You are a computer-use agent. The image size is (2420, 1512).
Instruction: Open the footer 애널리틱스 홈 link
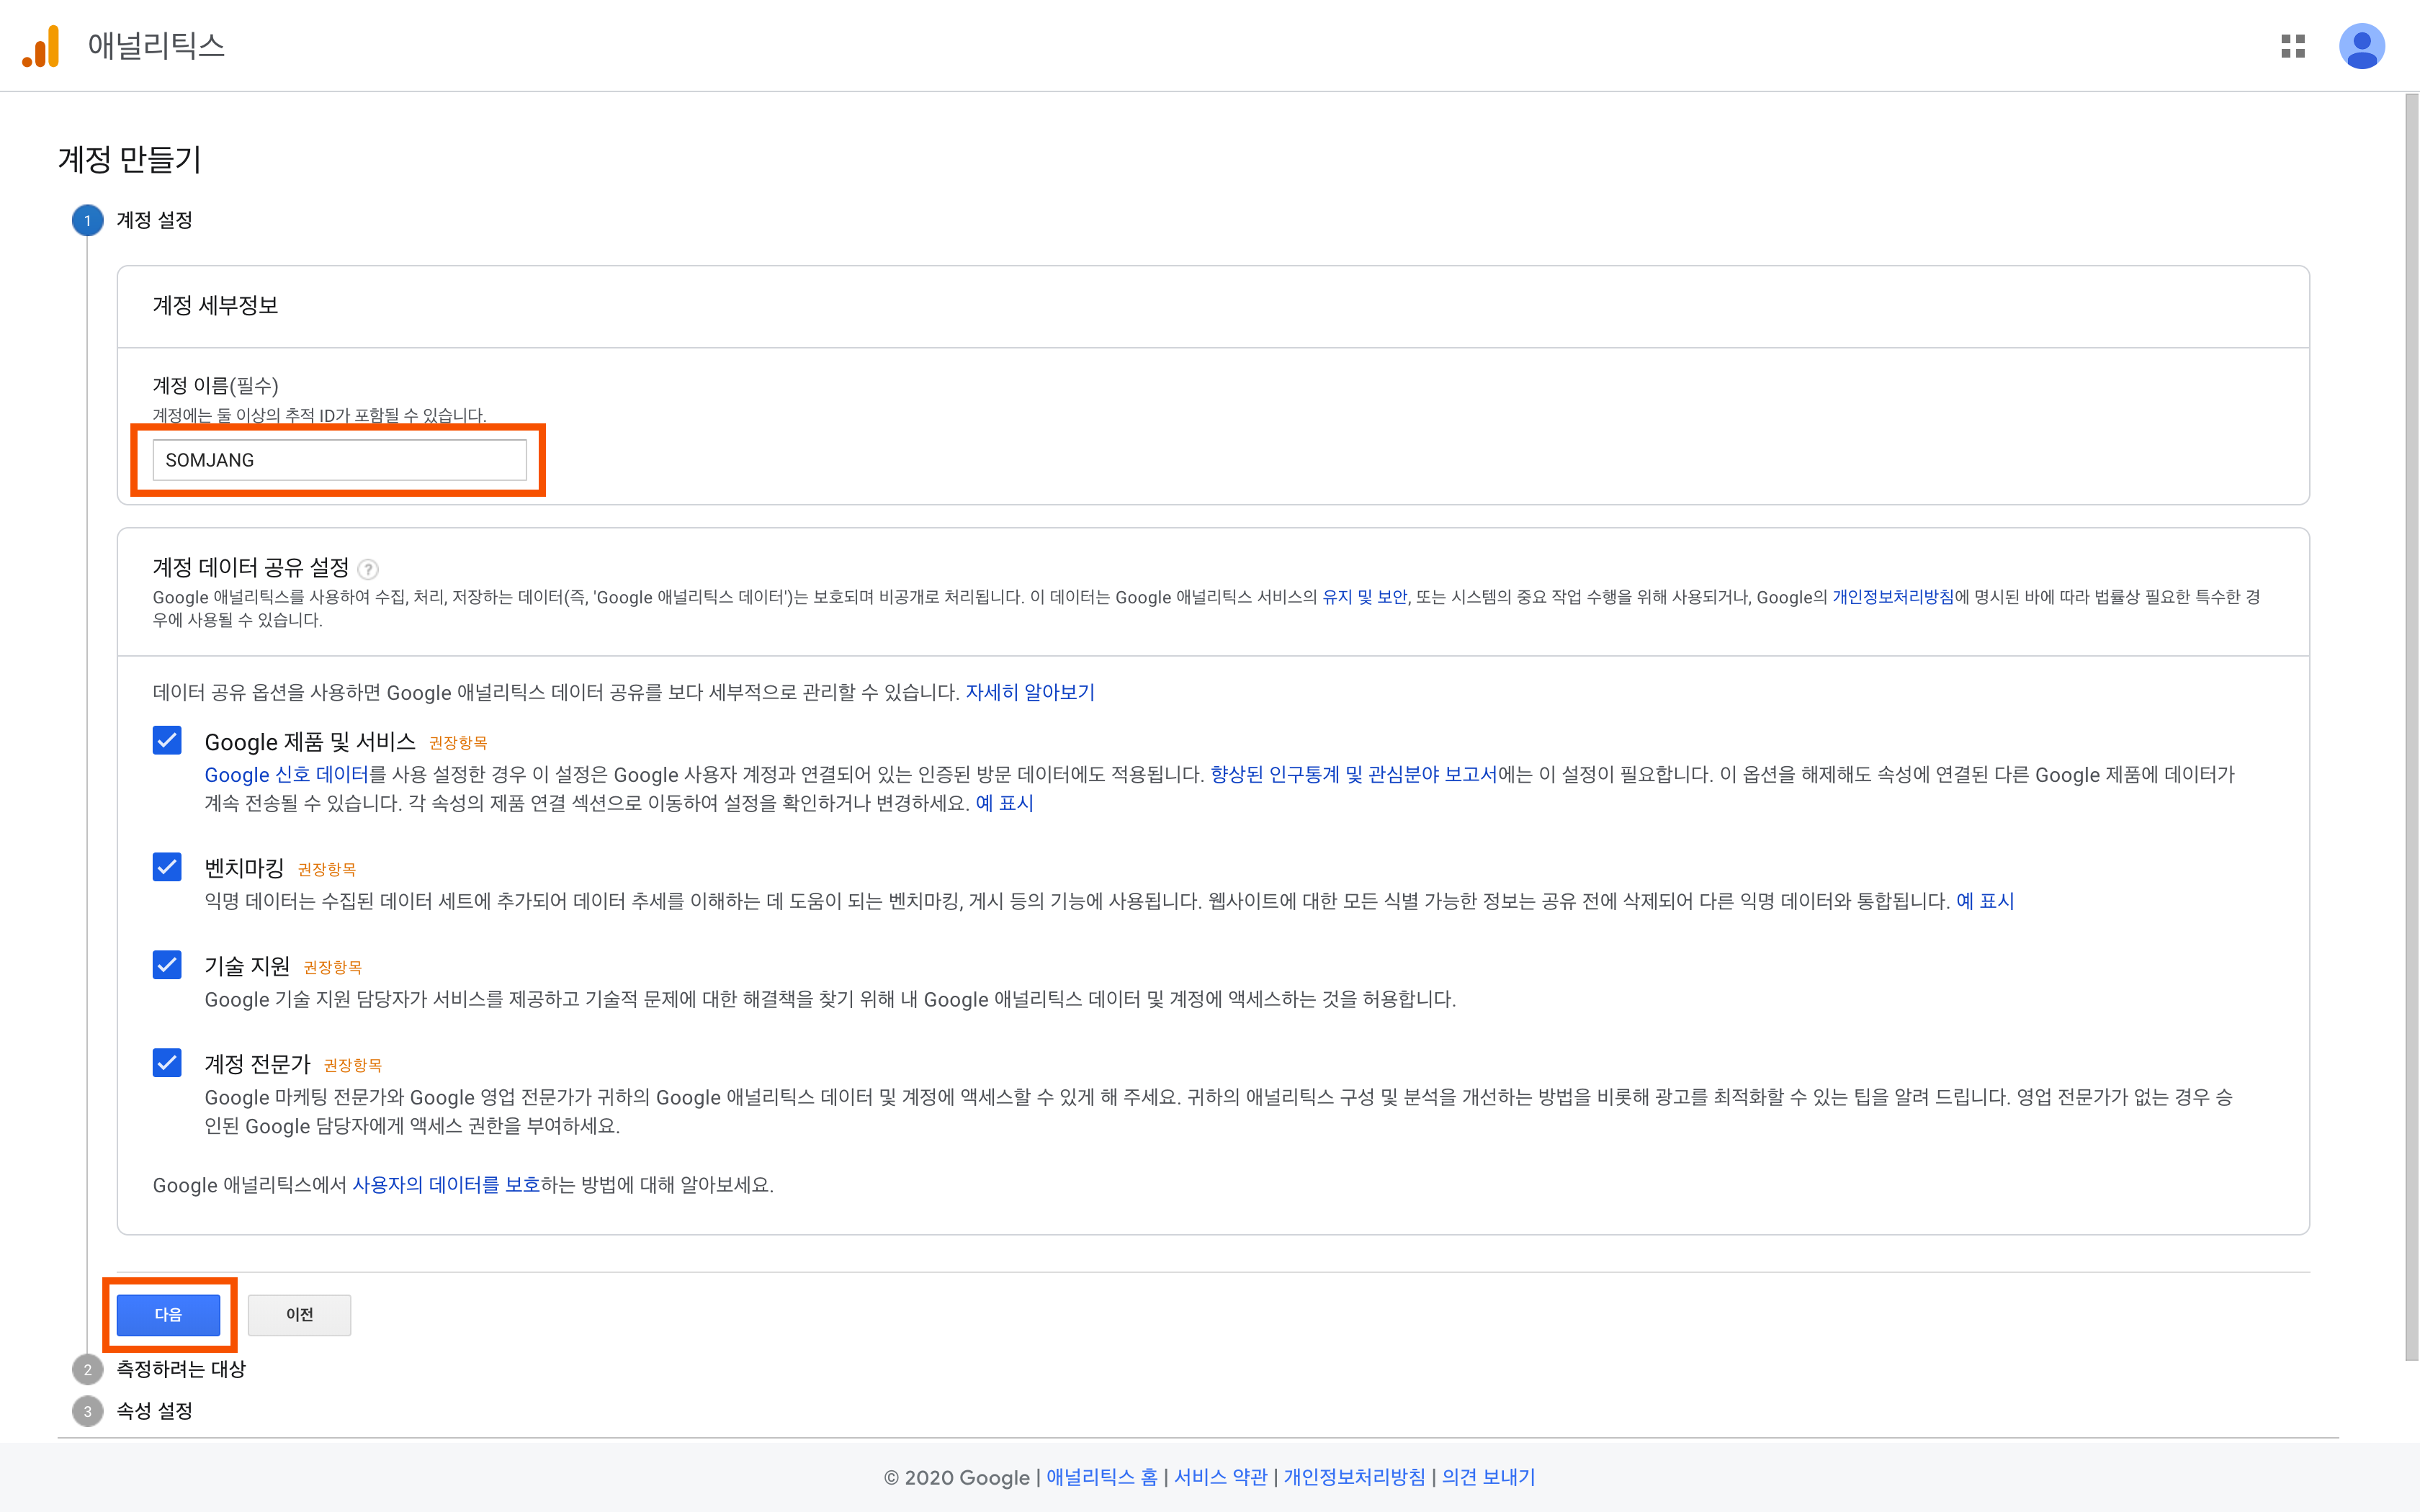(x=1101, y=1477)
